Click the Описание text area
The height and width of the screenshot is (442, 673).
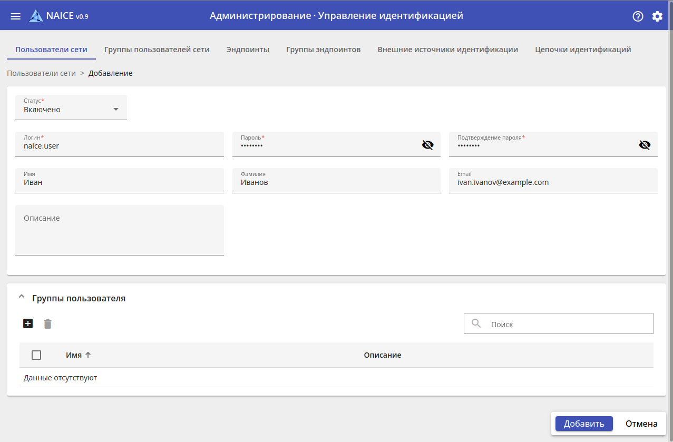point(120,230)
